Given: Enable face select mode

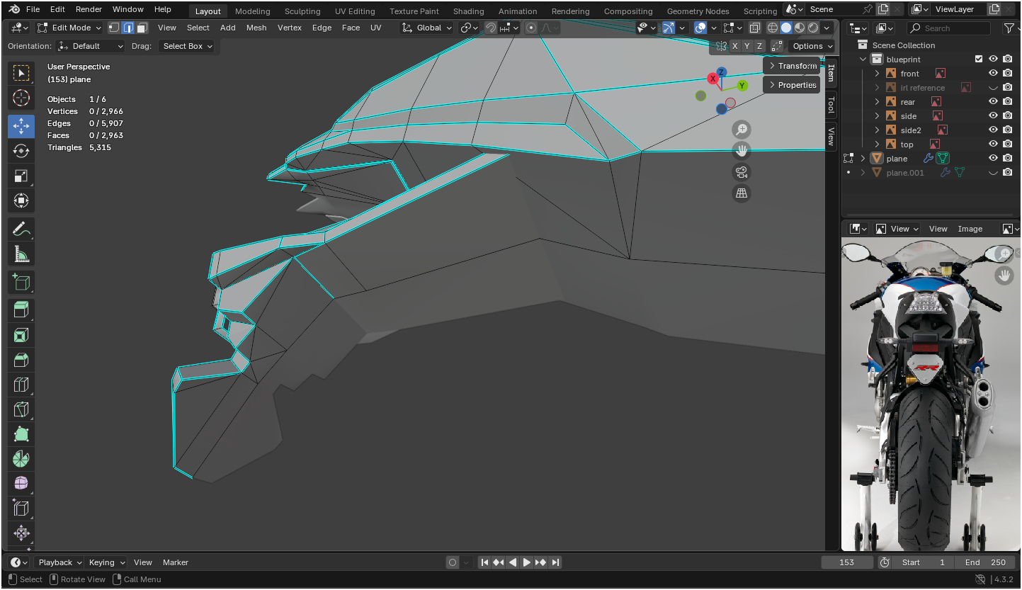Looking at the screenshot, I should (142, 28).
